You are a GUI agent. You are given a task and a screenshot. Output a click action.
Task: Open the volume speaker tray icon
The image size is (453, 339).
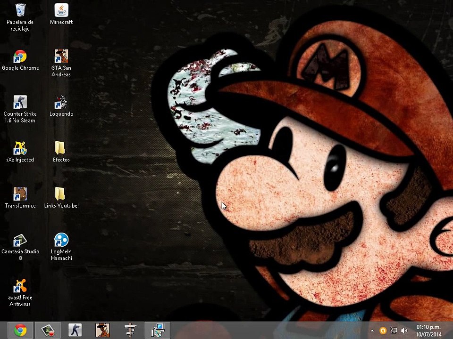point(404,331)
